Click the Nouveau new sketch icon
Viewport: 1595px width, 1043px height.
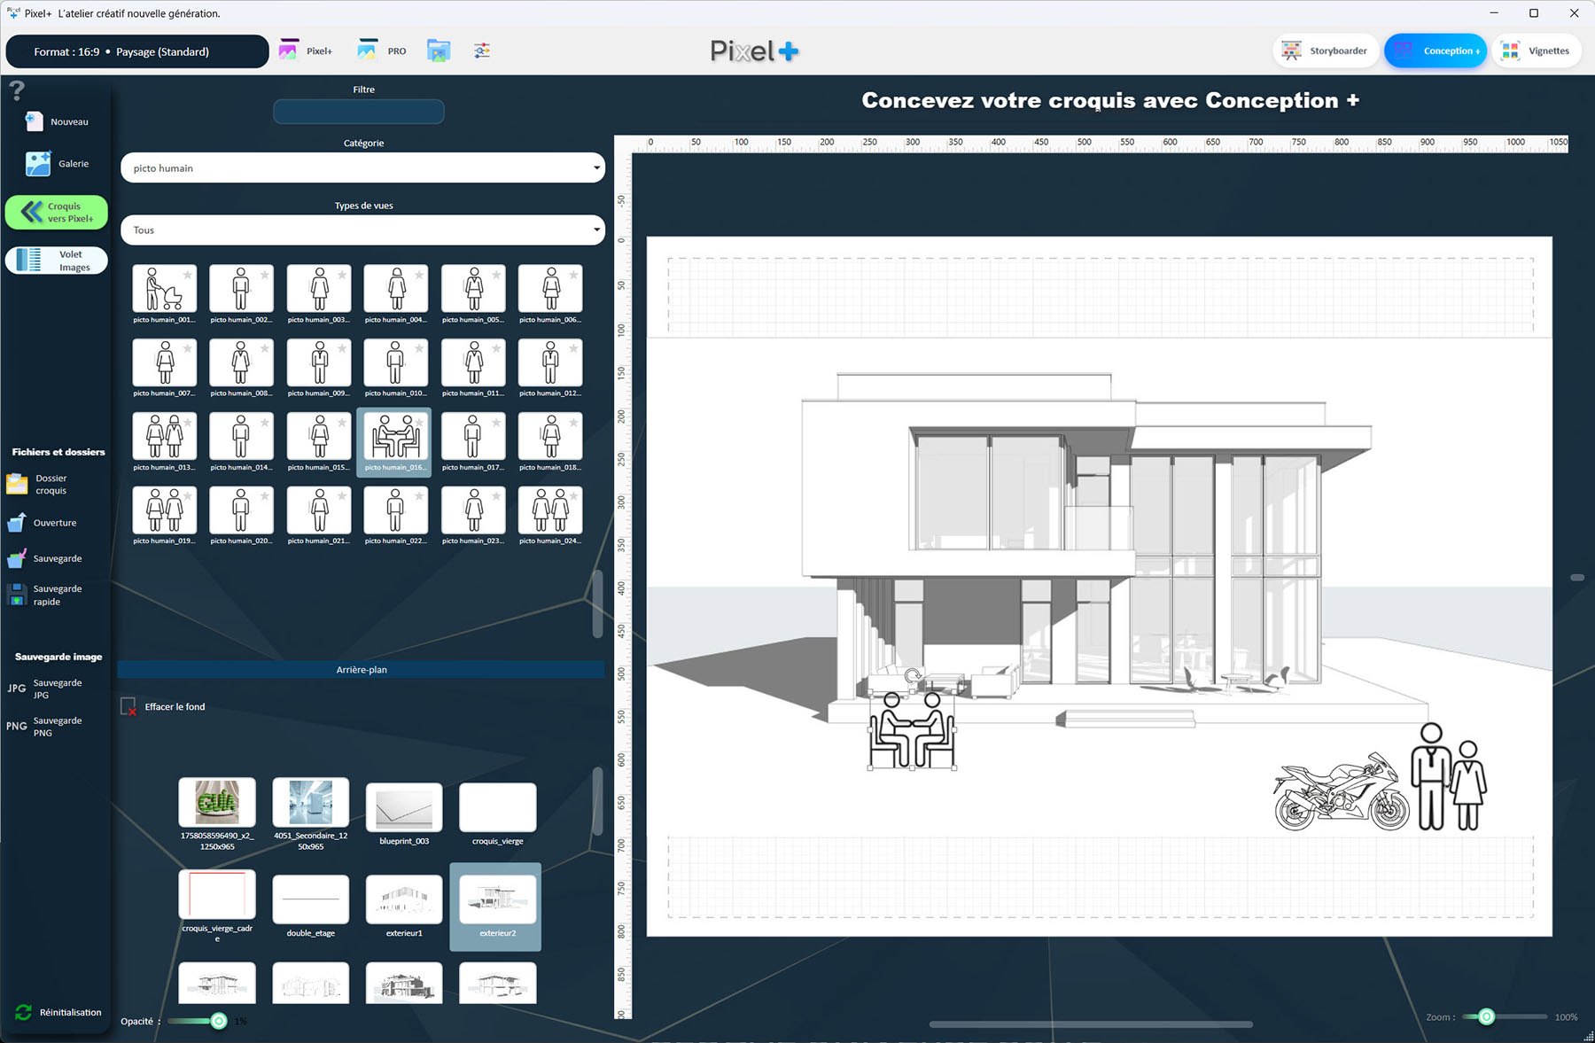point(35,121)
